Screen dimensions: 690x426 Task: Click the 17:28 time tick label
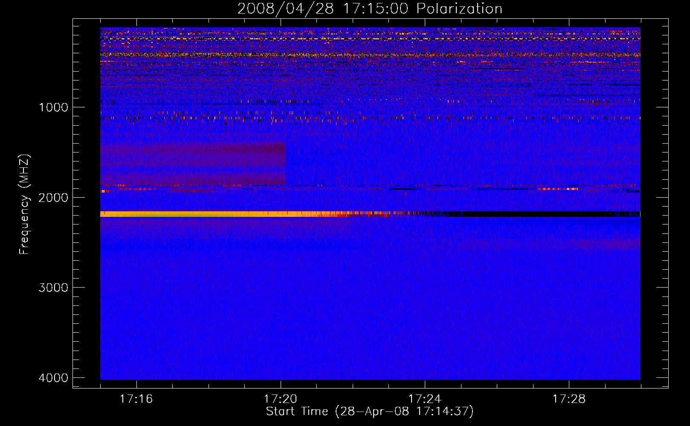tap(569, 399)
